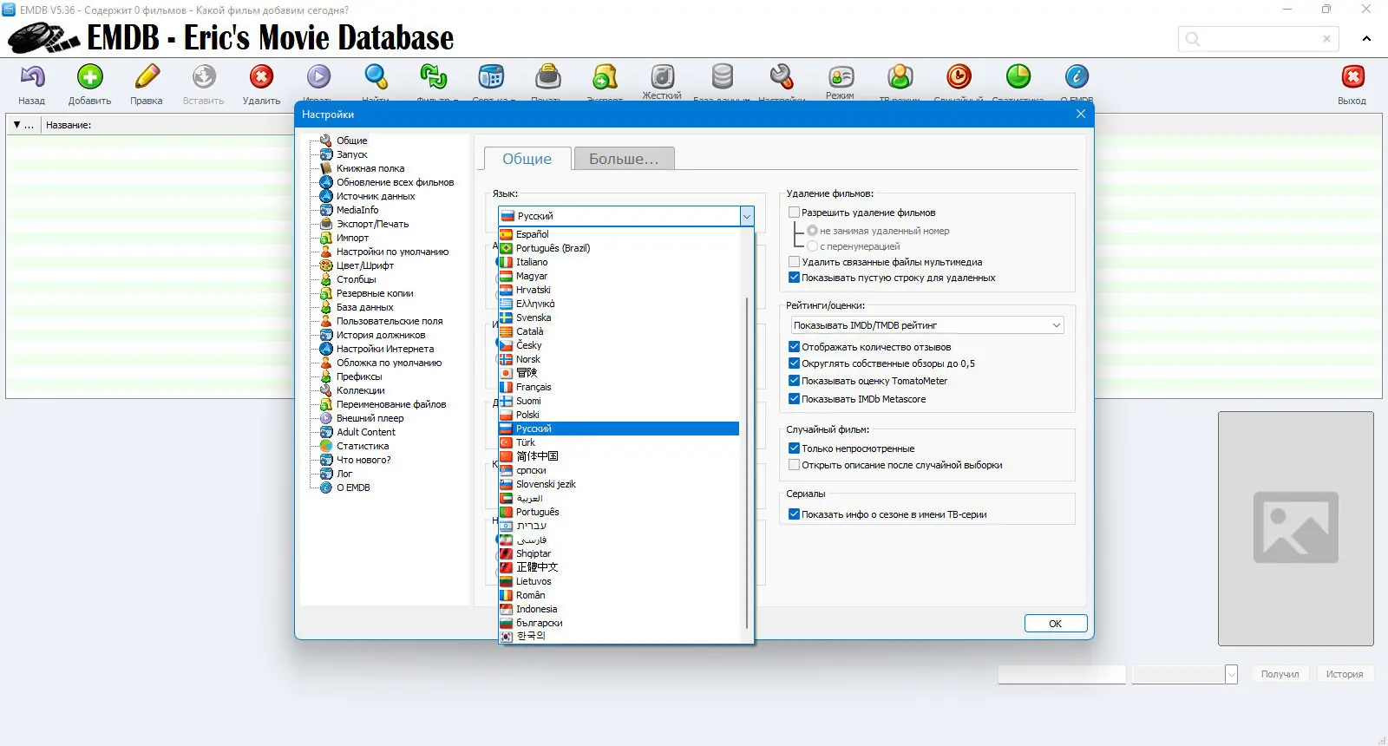Screen dimensions: 1388x746
Task: Open the Правка pencil edit tool
Action: tap(147, 77)
